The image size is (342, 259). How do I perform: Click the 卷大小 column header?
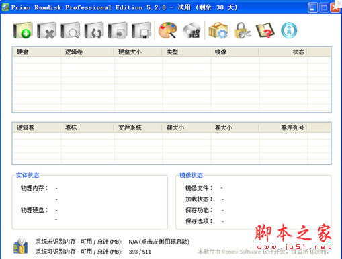[x=234, y=127]
